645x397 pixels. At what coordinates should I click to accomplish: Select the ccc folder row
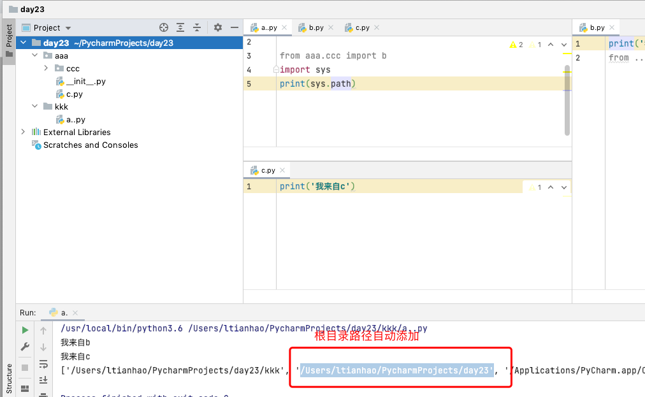(x=129, y=68)
